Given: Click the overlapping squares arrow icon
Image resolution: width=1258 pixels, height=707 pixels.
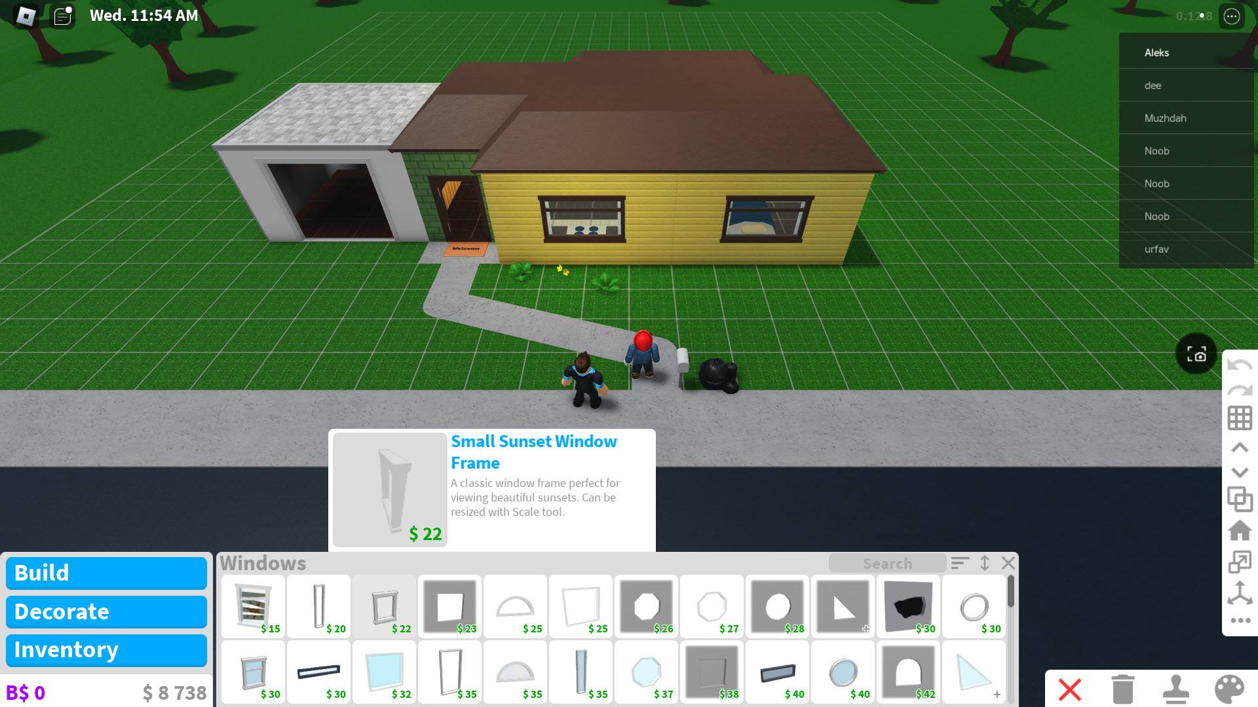Looking at the screenshot, I should point(1240,562).
